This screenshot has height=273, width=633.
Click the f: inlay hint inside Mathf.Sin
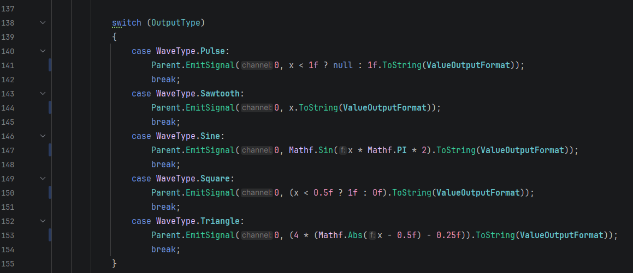pos(343,150)
